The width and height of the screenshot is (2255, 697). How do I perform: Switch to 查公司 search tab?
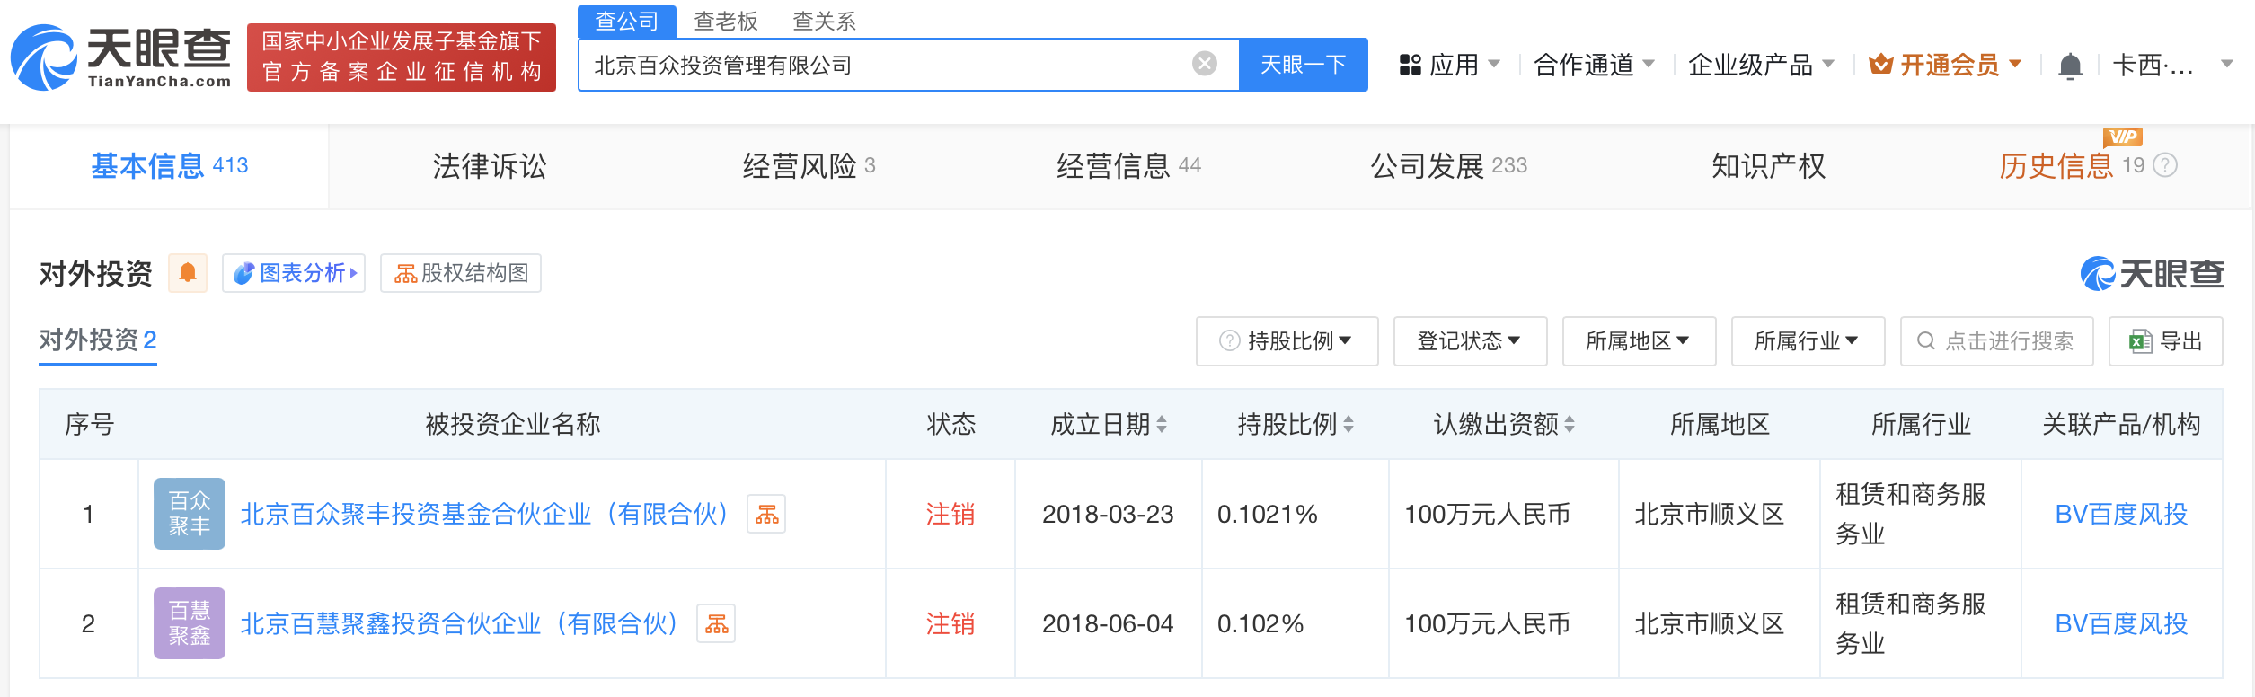tap(627, 21)
